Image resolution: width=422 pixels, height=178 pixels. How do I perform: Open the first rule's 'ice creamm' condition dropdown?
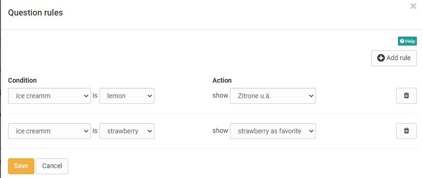pyautogui.click(x=49, y=96)
